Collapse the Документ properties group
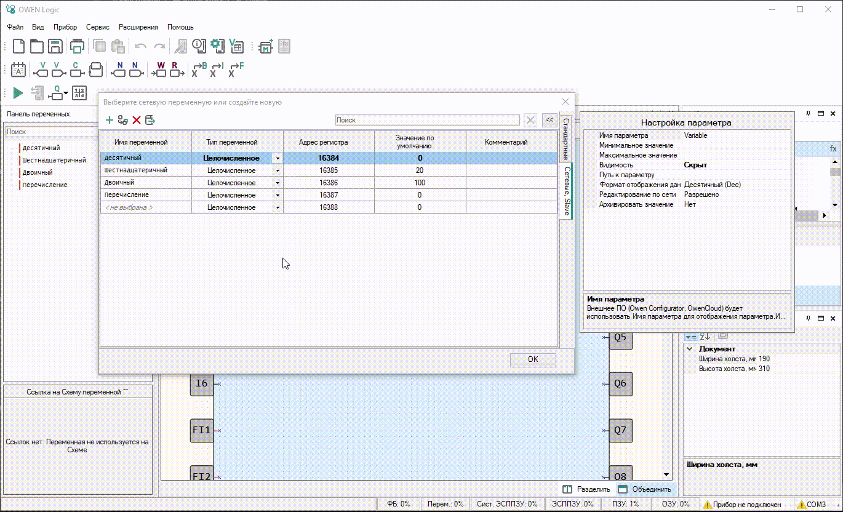843x512 pixels. click(690, 349)
